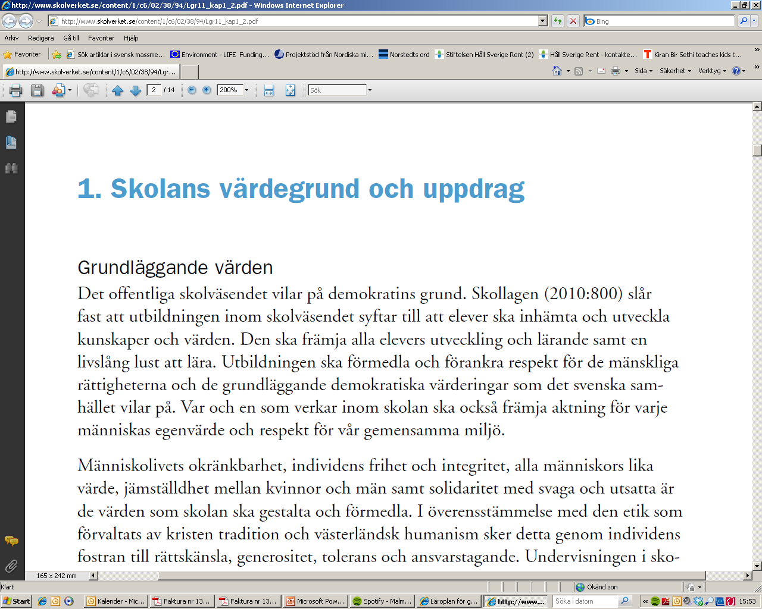Click the IE command bar printer icon
The height and width of the screenshot is (609, 762).
616,71
